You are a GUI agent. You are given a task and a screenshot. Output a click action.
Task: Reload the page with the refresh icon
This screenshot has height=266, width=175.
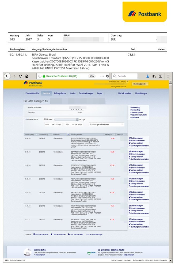pos(20,76)
